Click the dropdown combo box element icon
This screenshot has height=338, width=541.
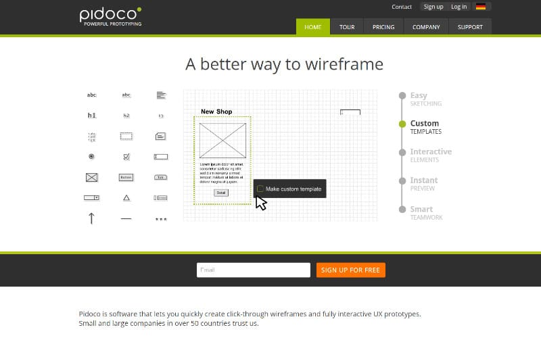click(92, 197)
